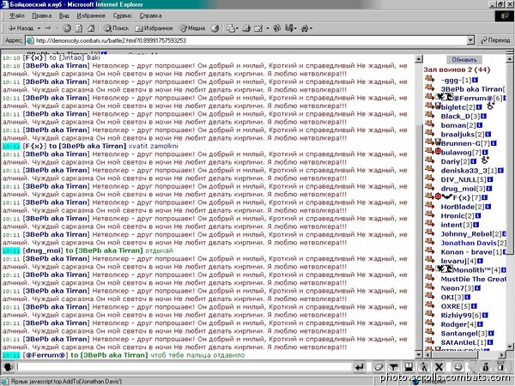Click user name Santangel in the list

pos(459,334)
